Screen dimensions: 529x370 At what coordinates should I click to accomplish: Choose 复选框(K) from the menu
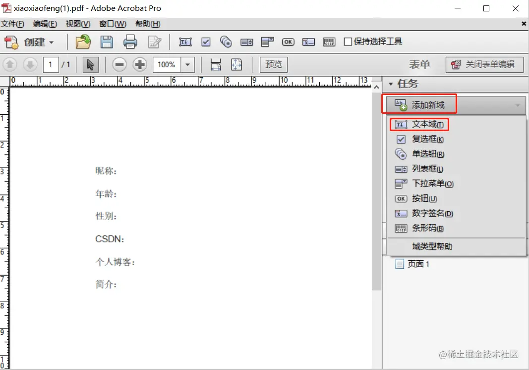(457, 139)
